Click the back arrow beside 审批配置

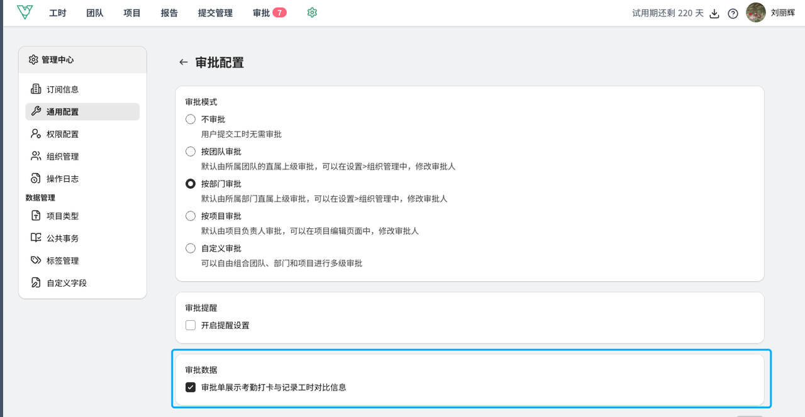(184, 62)
